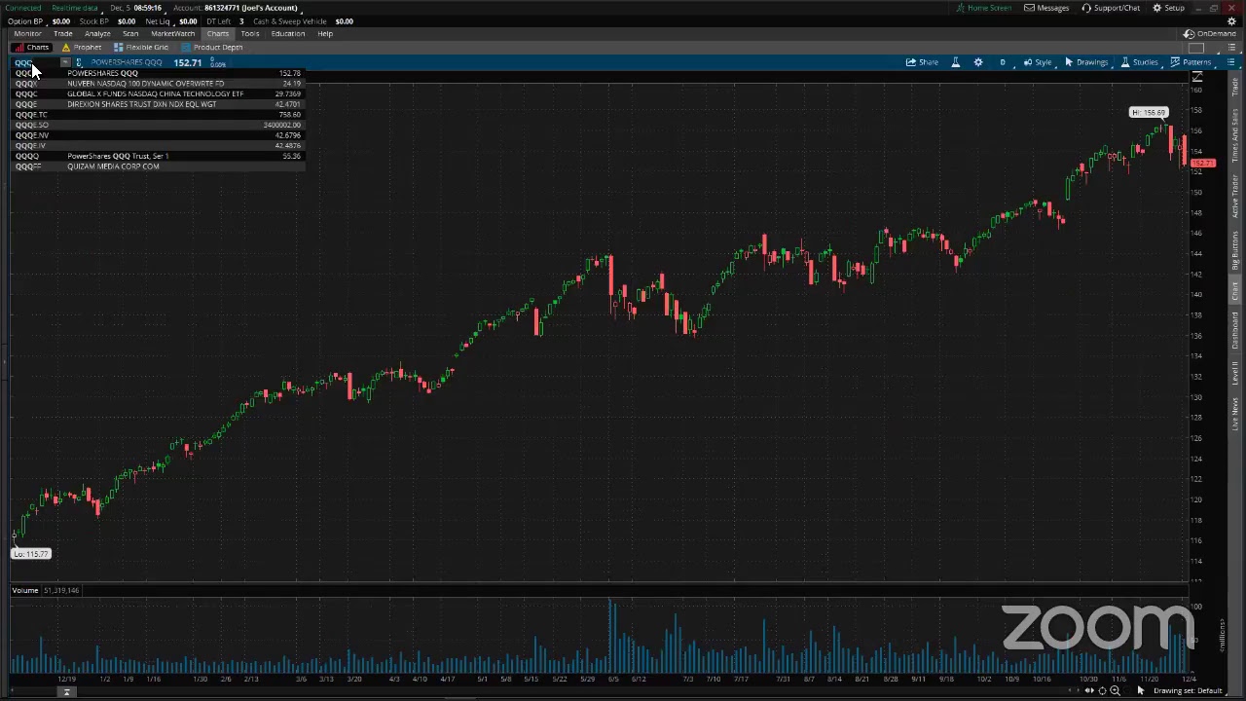Open chart settings gear in chart toolbar
This screenshot has width=1246, height=701.
(978, 62)
